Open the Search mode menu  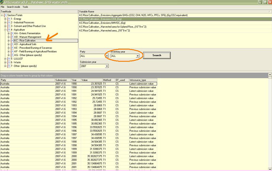point(14,7)
